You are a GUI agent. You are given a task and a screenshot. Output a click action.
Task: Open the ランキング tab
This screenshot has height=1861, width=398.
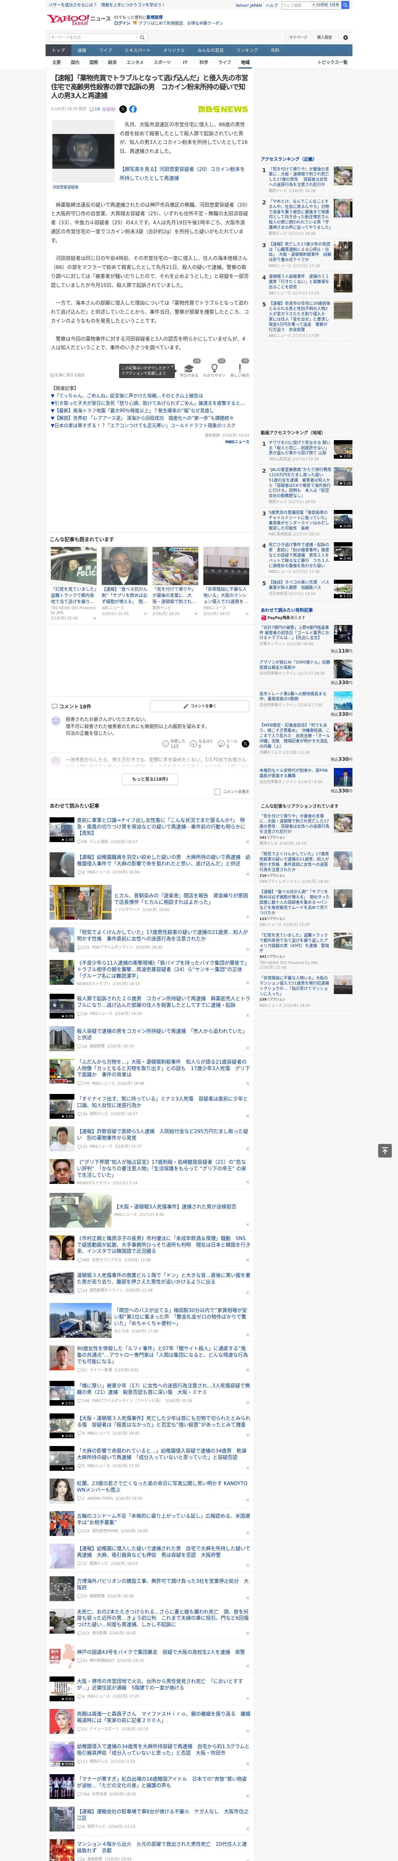click(247, 51)
